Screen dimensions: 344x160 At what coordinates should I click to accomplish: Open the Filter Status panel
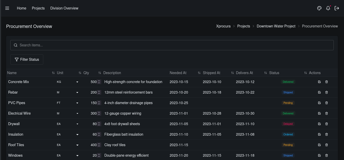27,59
